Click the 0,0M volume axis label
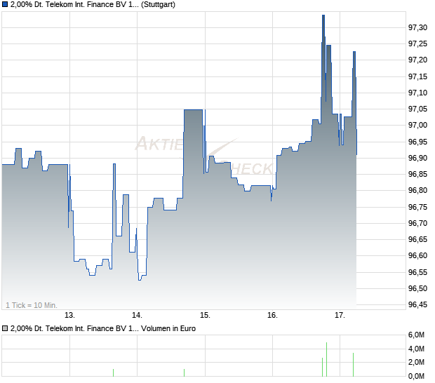435x383 pixels. point(415,376)
